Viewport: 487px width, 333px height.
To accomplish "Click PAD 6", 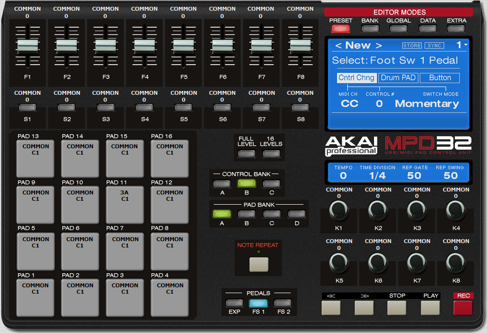I will 80,251.
